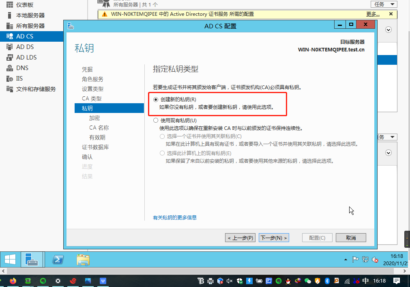Click the Wi-Fi icon in host tray
The height and width of the screenshot is (287, 410).
coord(347,281)
